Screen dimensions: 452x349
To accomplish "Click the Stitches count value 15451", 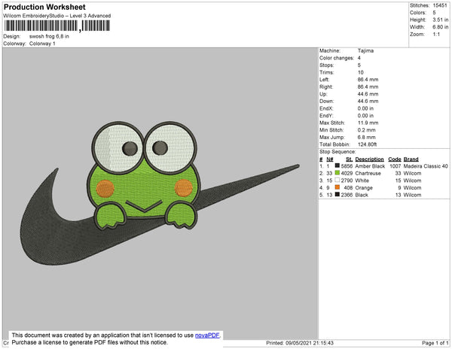I will click(440, 5).
